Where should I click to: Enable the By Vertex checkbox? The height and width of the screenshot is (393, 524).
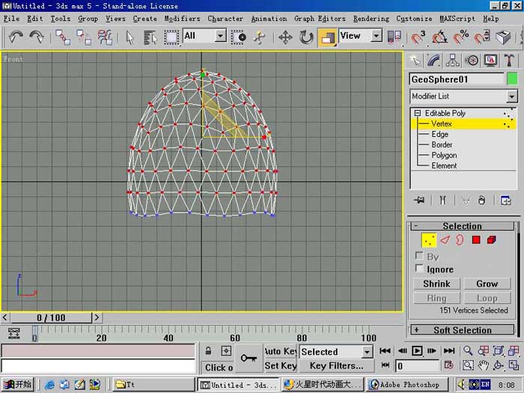click(419, 256)
